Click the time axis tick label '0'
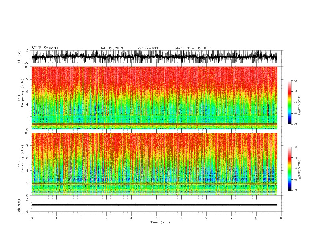Screen dimensions: 317x245 point(32,218)
